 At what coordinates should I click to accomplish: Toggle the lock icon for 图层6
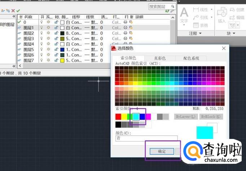click(x=56, y=55)
